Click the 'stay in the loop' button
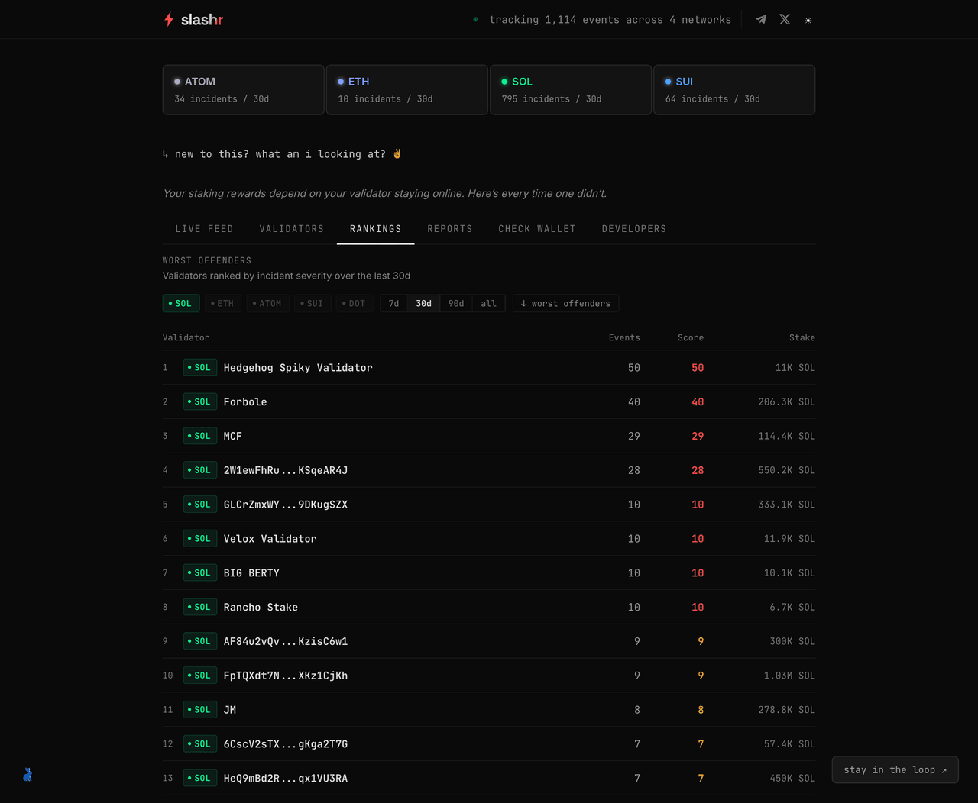The width and height of the screenshot is (978, 803). point(895,770)
